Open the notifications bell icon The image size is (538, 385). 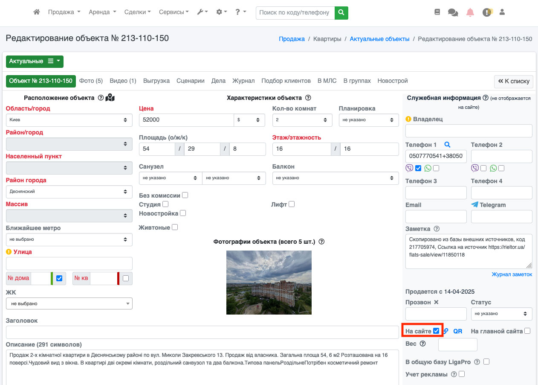point(470,12)
